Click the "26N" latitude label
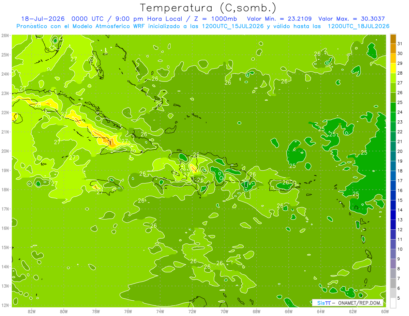 5,35
